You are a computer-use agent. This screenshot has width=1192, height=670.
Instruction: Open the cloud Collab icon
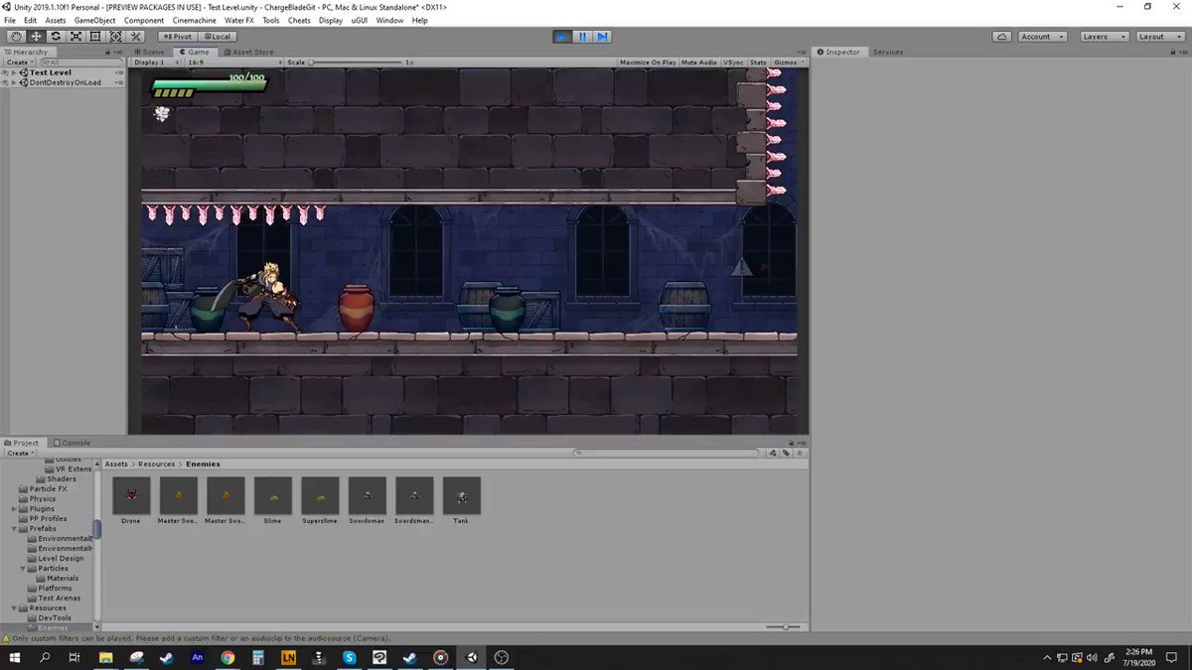pos(1002,37)
